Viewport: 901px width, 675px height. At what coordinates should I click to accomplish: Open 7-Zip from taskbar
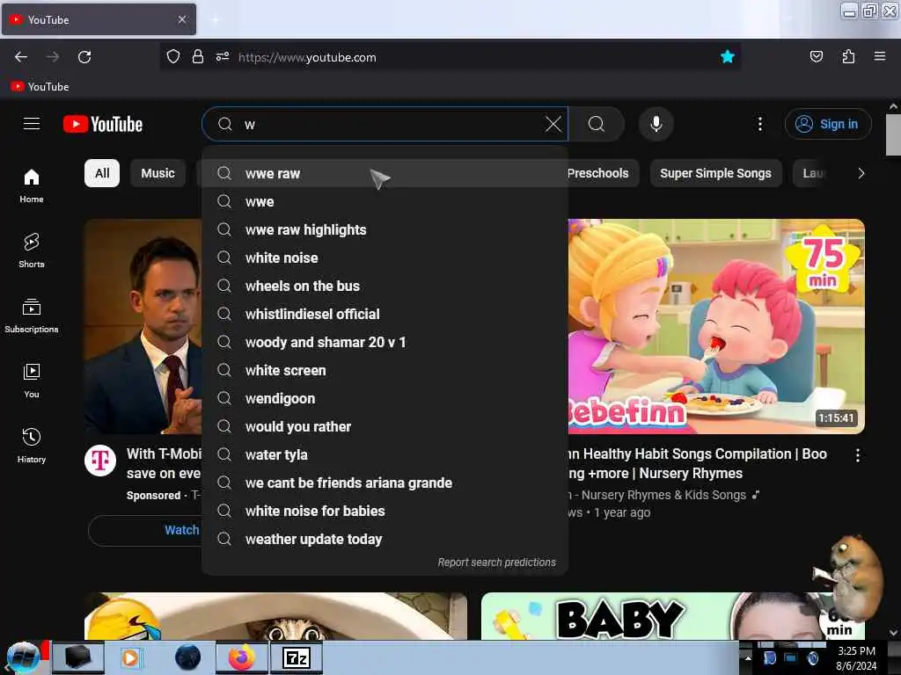click(297, 657)
